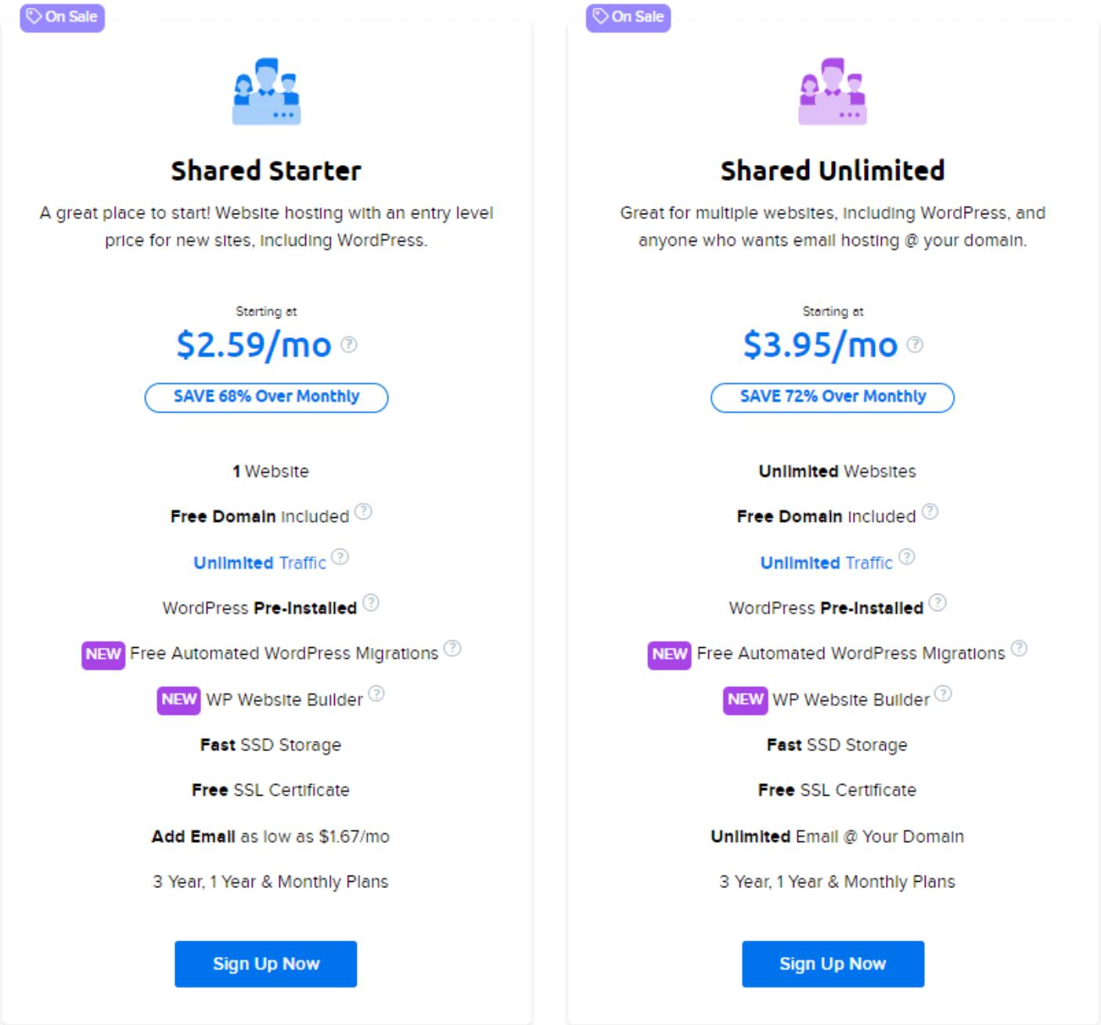Click Shared Starter Free Domain help icon
The height and width of the screenshot is (1025, 1101).
(363, 512)
